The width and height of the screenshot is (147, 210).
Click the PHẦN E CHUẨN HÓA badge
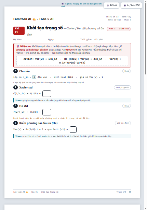tap(119, 29)
